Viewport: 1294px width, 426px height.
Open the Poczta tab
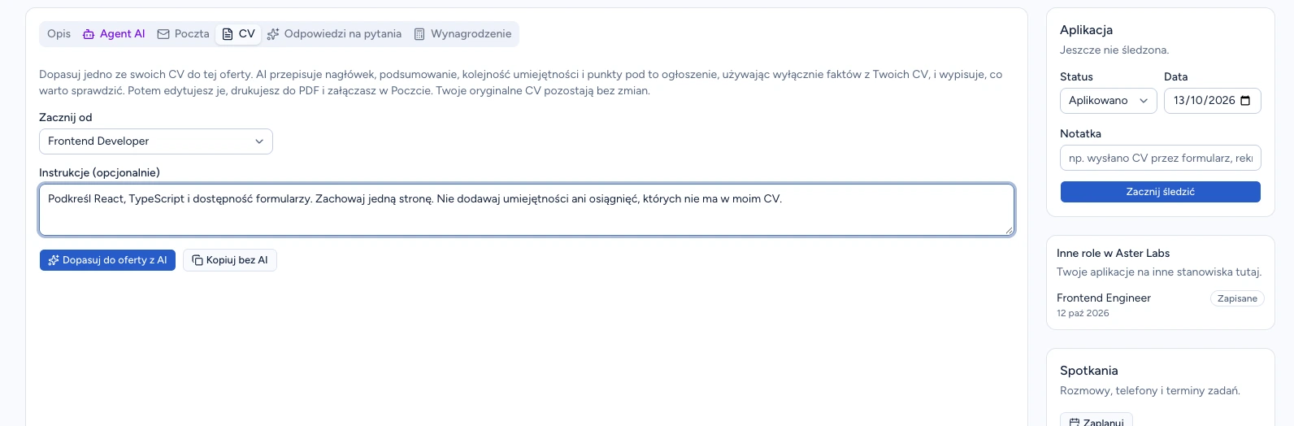183,34
